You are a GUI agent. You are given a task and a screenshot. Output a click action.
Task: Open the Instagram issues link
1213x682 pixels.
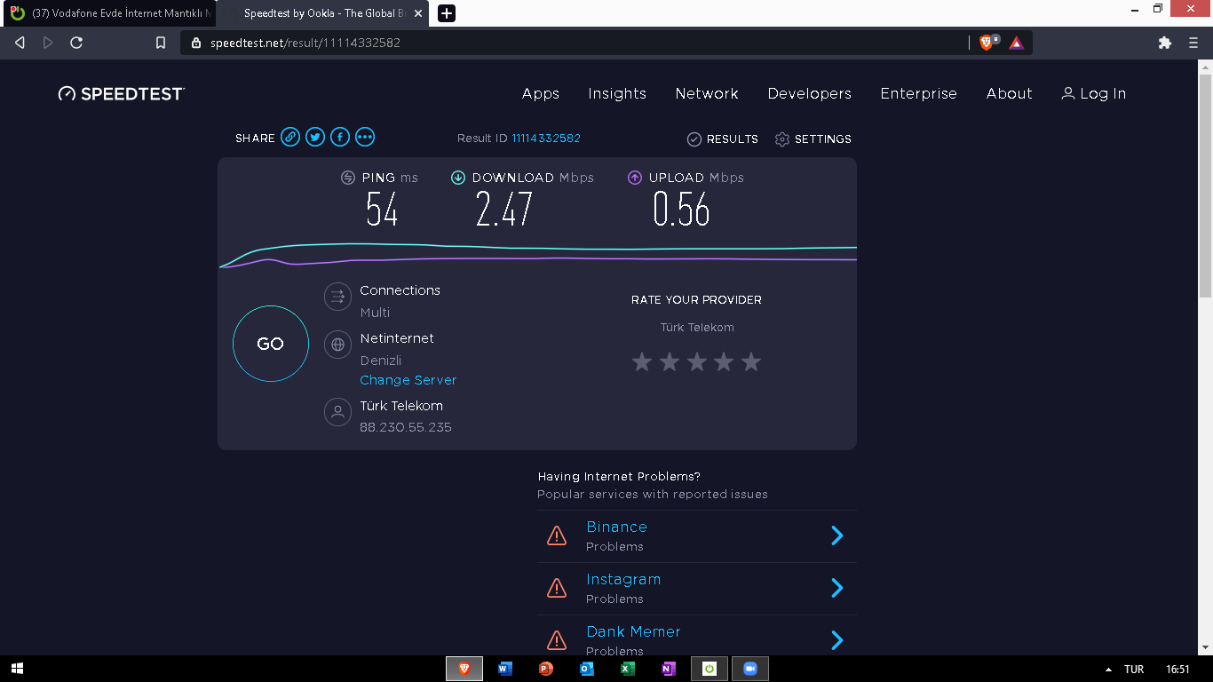pyautogui.click(x=623, y=579)
